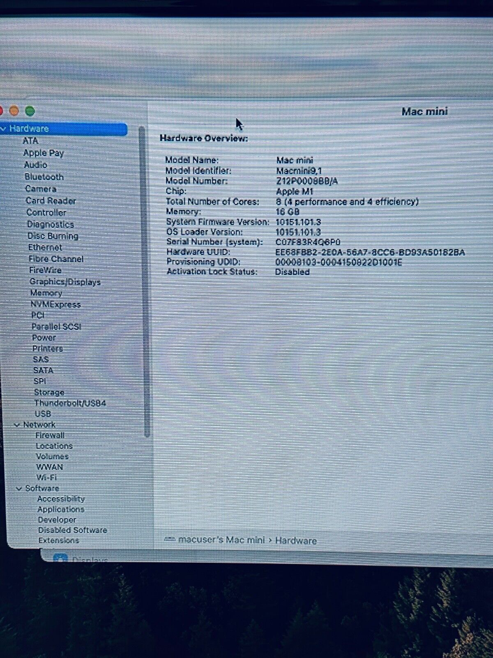Select the Memory sidebar item

tap(46, 293)
